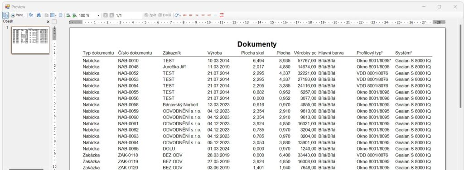This screenshot has height=170, width=464.
Task: Click date 05.12.2023 in NAB-0064 row
Action: [218, 142]
